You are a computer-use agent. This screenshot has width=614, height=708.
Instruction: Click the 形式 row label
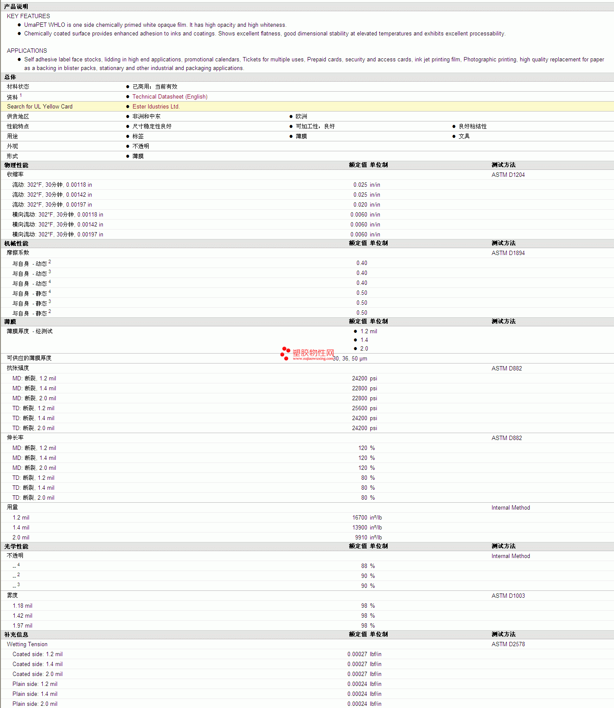click(x=13, y=156)
